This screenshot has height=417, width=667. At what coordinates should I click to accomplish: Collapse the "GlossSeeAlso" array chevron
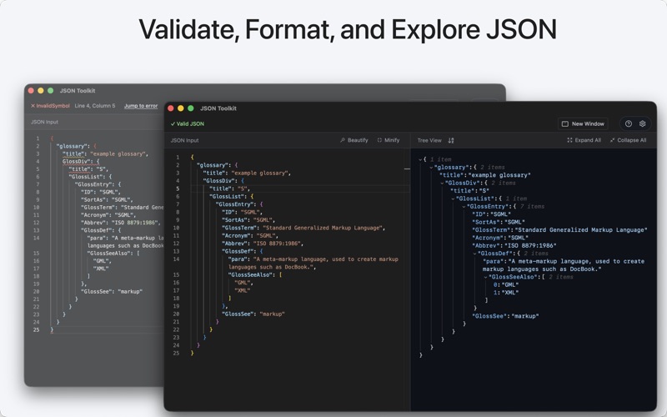(486, 277)
